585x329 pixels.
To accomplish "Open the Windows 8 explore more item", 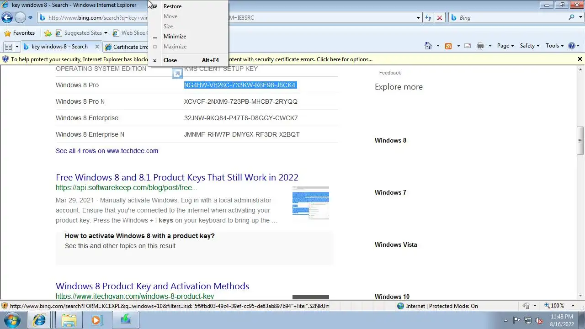I will (x=390, y=140).
